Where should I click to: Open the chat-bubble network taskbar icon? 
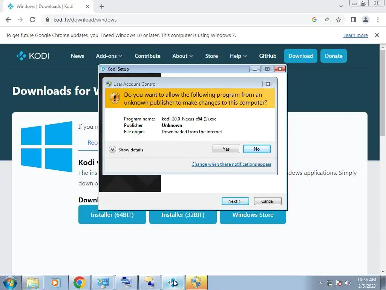pyautogui.click(x=150, y=282)
